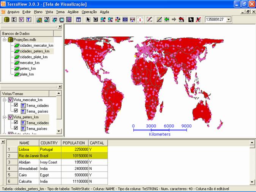Screen dimensions: 256x192
Task: Open the Tema menu
Action: (x=60, y=12)
